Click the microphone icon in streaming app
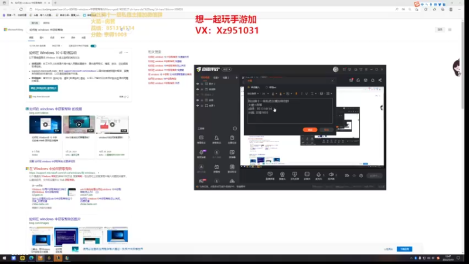 coord(318,174)
